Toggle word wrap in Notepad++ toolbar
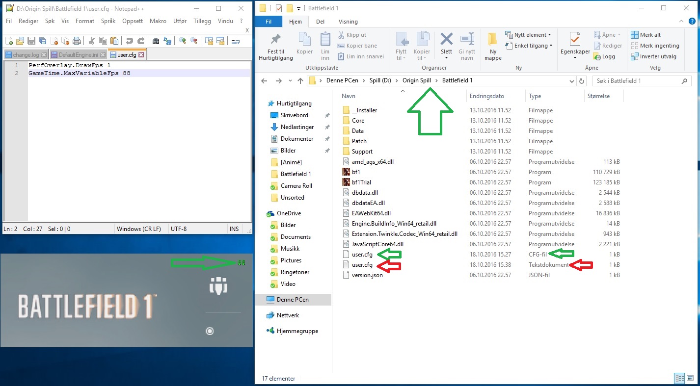The width and height of the screenshot is (700, 386). 235,41
